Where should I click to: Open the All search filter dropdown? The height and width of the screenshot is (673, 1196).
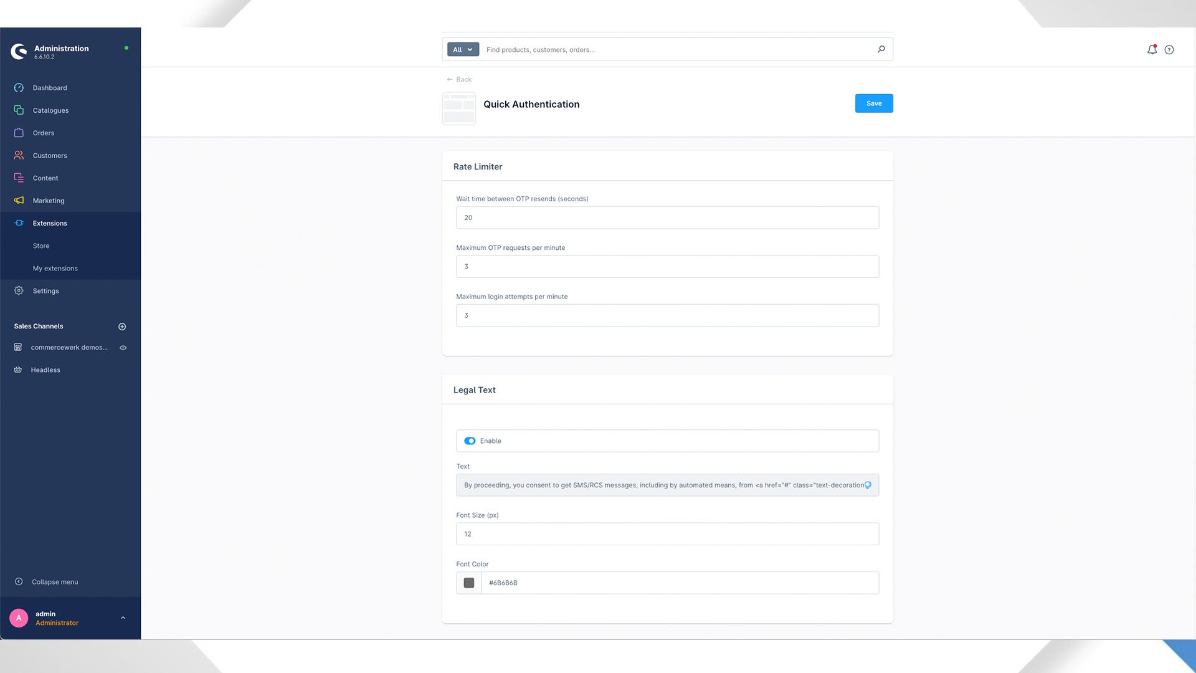(x=463, y=49)
